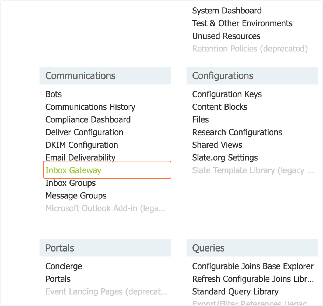Viewport: 323px width, 306px height.
Task: Open Content Blocks
Action: pyautogui.click(x=220, y=107)
